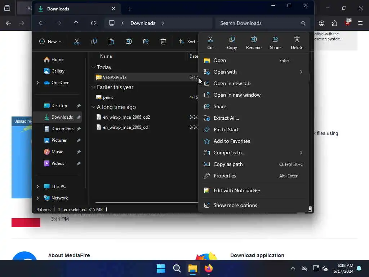Open notifications bell in taskbar

click(359, 268)
